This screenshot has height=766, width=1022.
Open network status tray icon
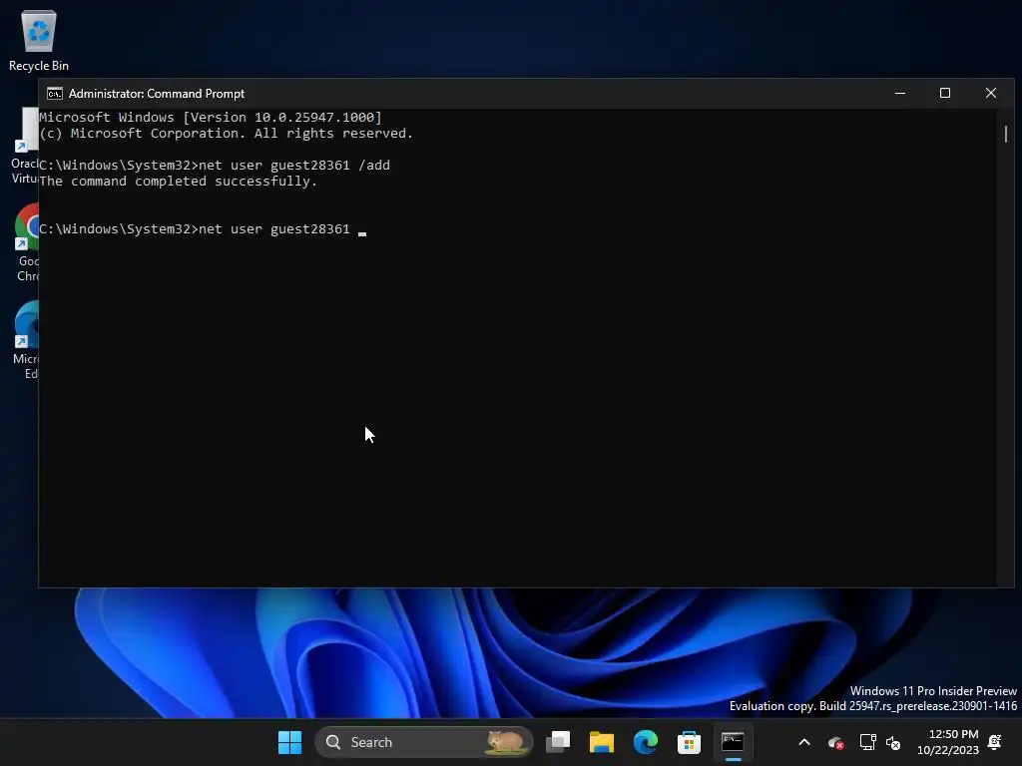pos(867,742)
